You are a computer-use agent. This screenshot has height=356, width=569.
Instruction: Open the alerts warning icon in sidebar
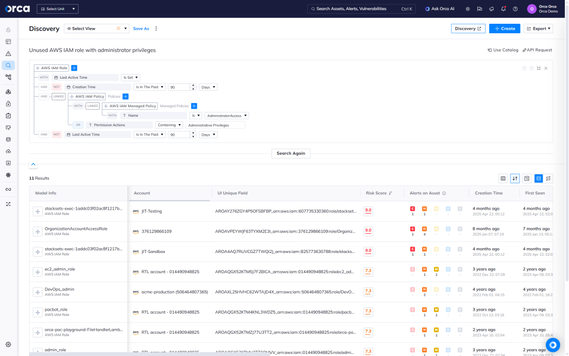[8, 53]
